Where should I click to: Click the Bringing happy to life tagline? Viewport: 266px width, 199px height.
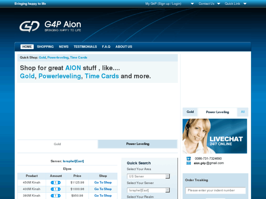pos(30,4)
